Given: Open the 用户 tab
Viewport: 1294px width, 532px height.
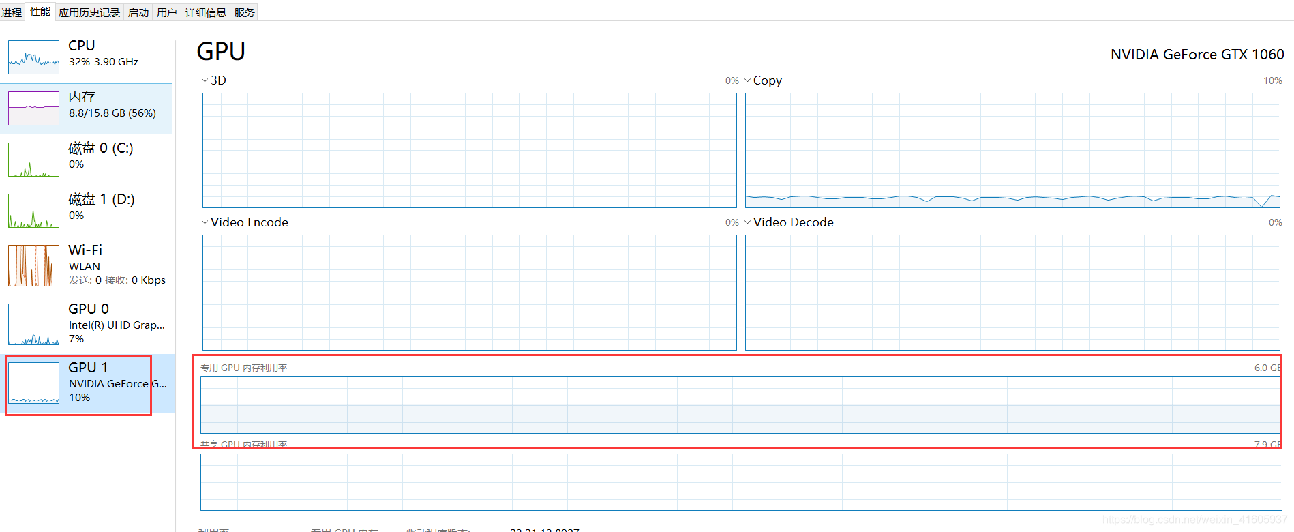Looking at the screenshot, I should pos(167,12).
